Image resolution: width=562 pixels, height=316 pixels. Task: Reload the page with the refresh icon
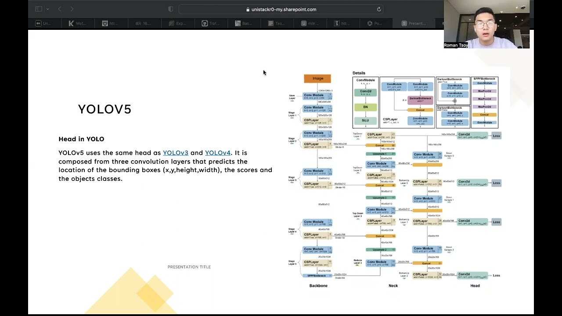[379, 9]
